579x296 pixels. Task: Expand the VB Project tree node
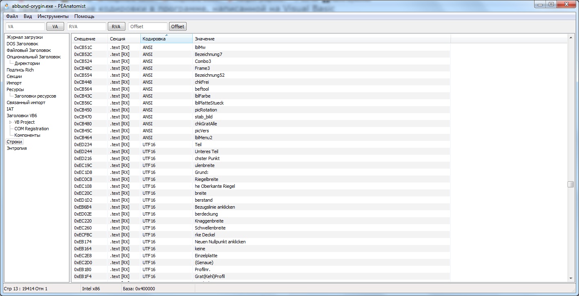coord(11,122)
